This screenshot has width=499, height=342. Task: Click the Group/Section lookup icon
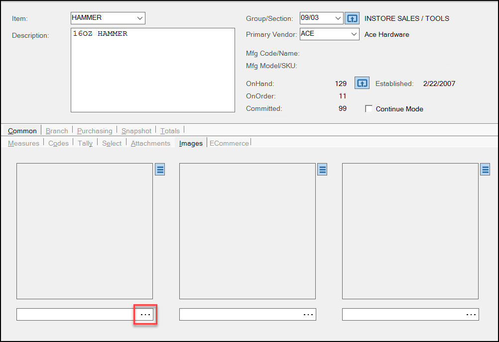[x=352, y=18]
